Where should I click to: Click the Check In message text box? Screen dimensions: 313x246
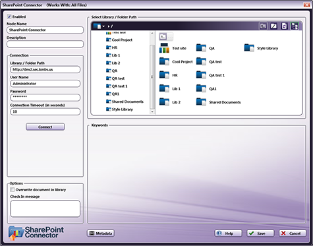pos(45,208)
